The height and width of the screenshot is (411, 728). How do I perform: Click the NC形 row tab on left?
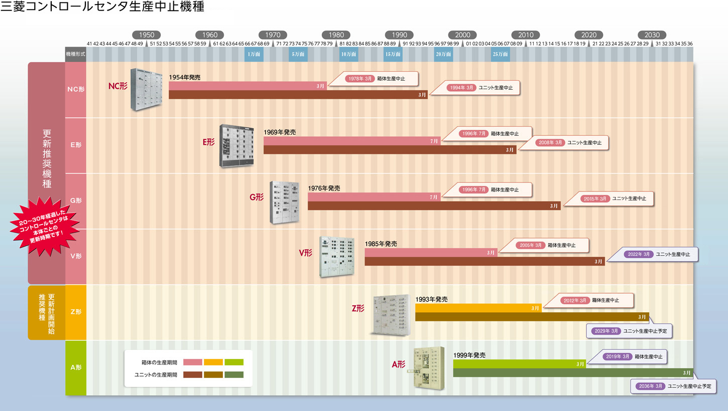pos(76,89)
